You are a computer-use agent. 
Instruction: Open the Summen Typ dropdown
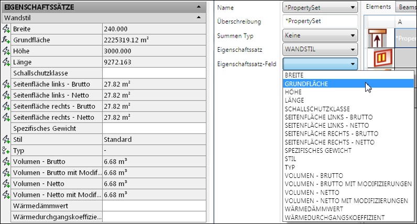tap(320, 36)
